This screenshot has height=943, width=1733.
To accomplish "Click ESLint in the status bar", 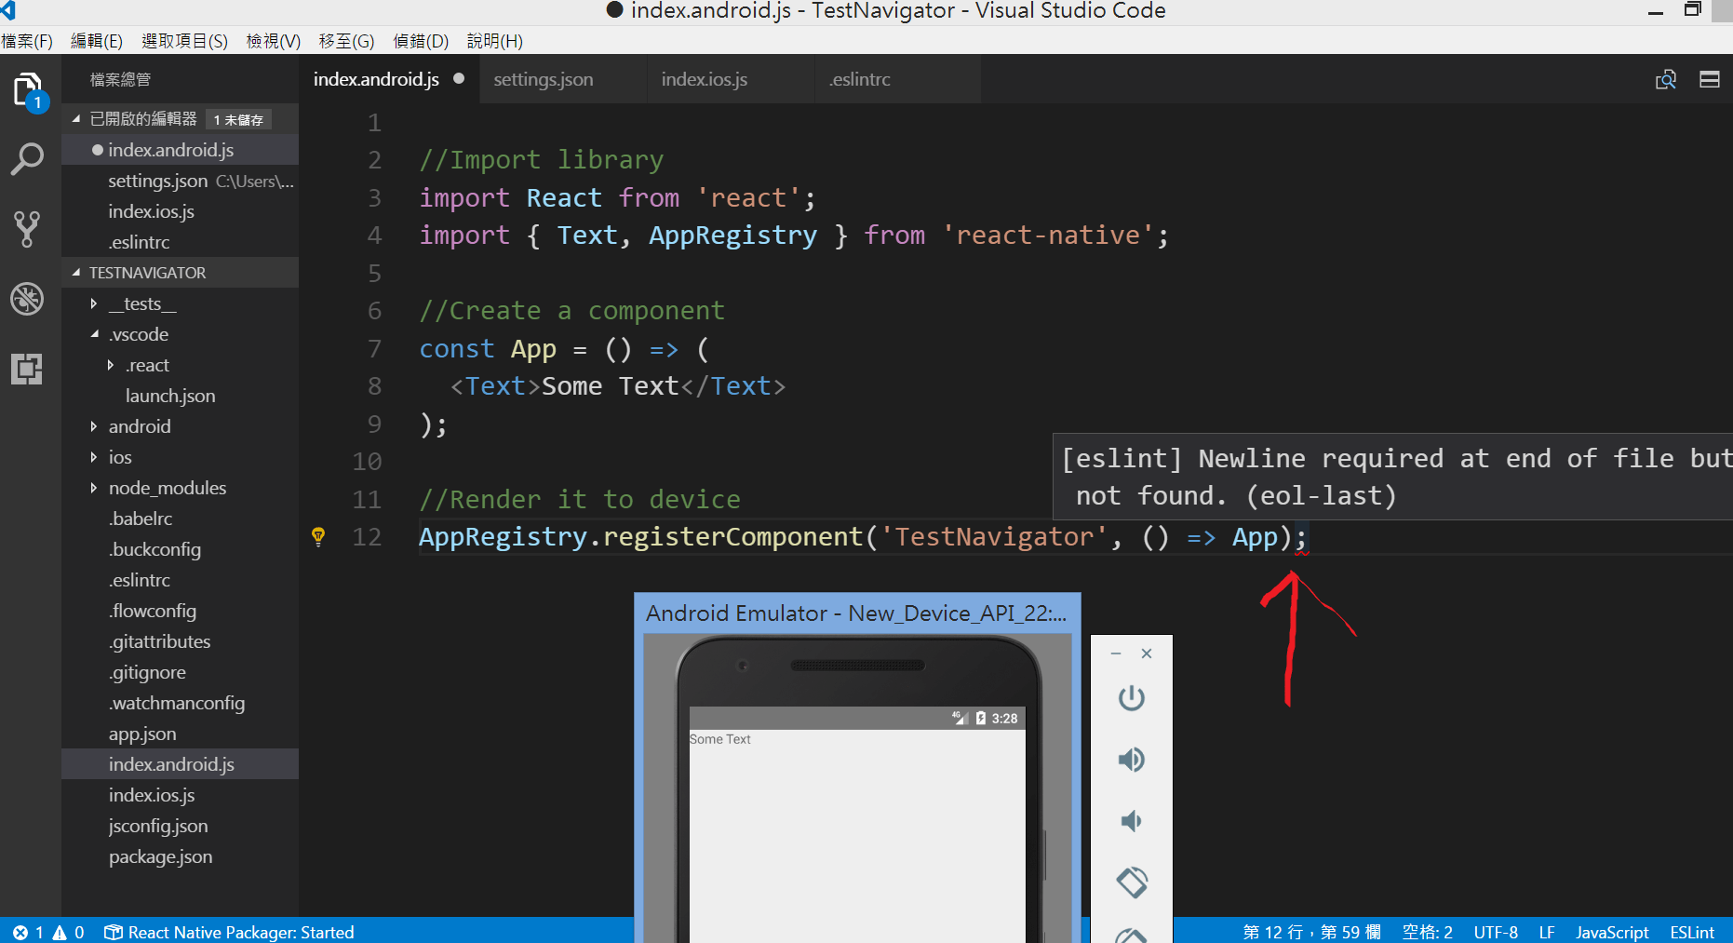I will click(1692, 932).
